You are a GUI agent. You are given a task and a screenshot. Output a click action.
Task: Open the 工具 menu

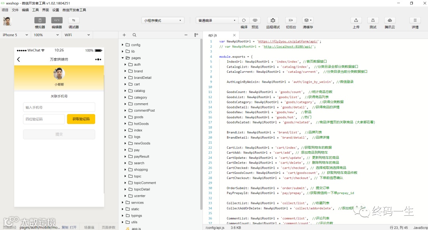click(35, 10)
